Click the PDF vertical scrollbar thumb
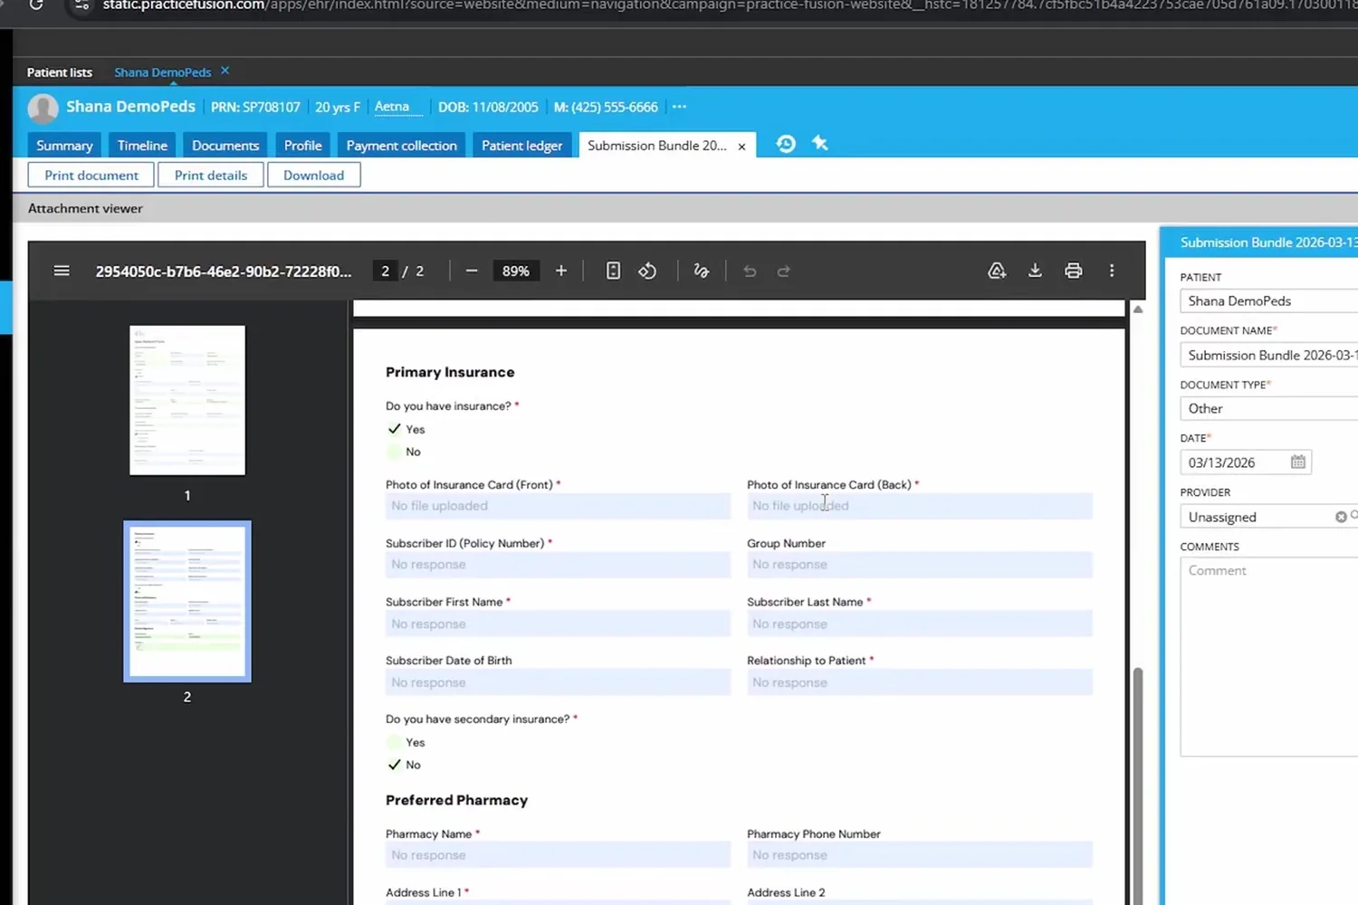1358x905 pixels. click(1138, 786)
